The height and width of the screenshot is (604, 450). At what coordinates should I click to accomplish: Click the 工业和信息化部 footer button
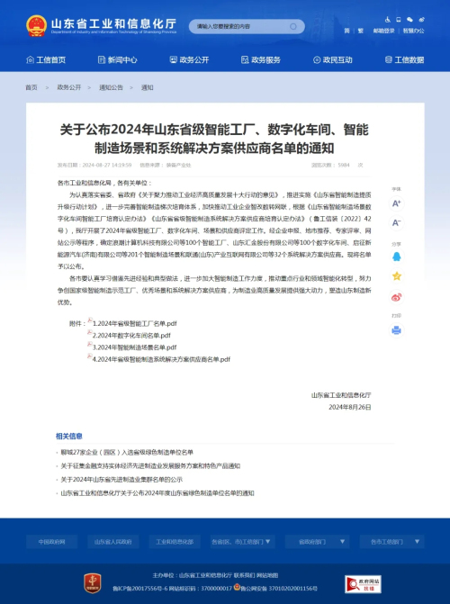click(175, 542)
